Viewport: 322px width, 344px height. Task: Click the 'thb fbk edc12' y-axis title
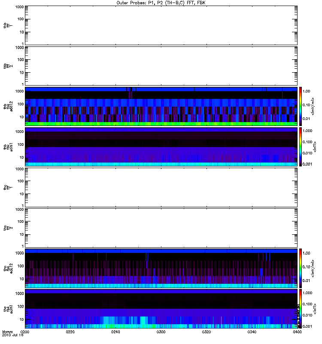(8, 106)
